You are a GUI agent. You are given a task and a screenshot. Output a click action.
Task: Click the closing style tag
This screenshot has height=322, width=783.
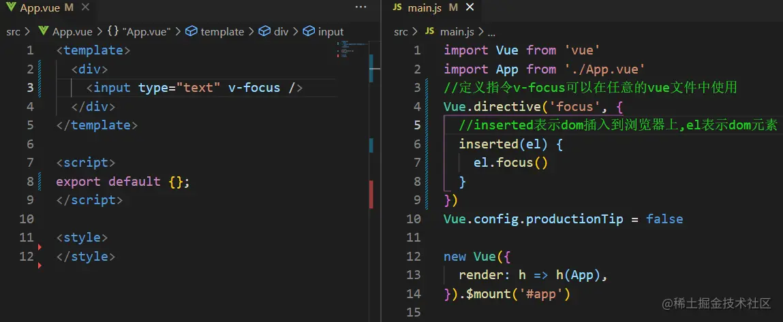85,257
